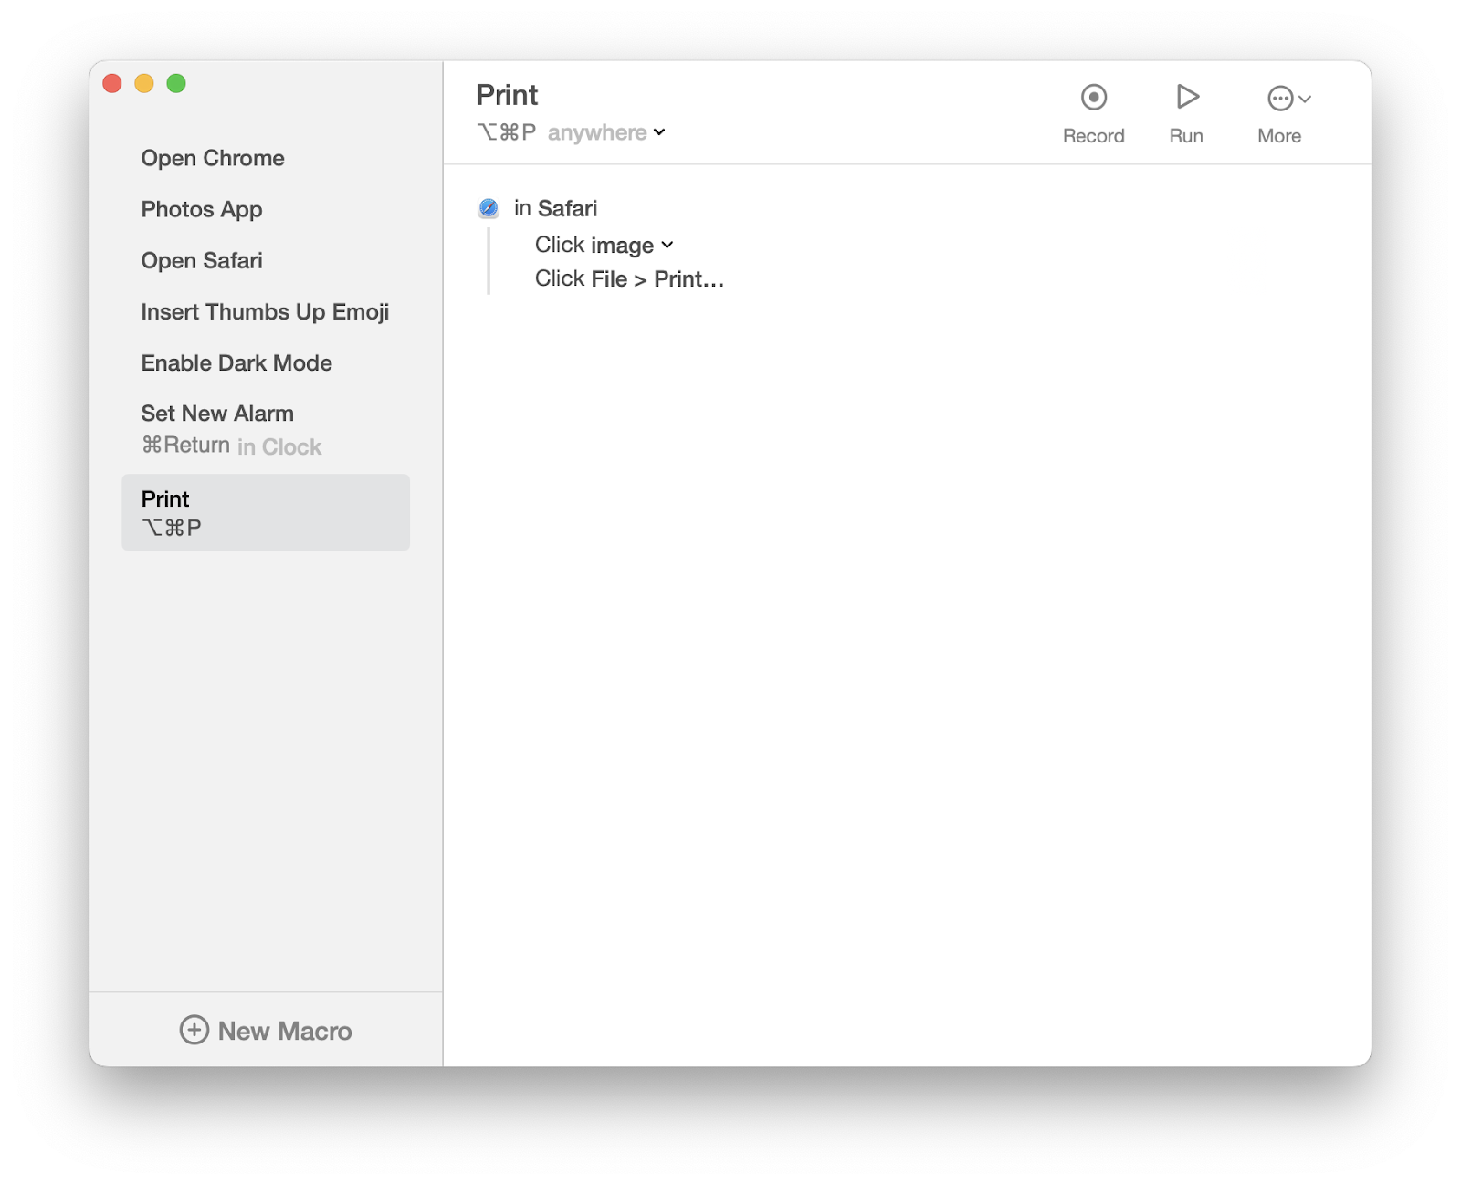The width and height of the screenshot is (1461, 1185).
Task: Click the Safari icon beside "in Safari"
Action: click(x=489, y=208)
